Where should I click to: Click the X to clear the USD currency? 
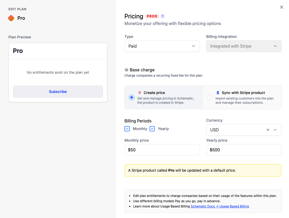point(268,130)
